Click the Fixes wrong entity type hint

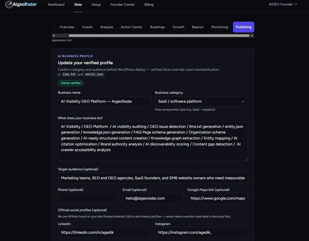pyautogui.click(x=185, y=109)
